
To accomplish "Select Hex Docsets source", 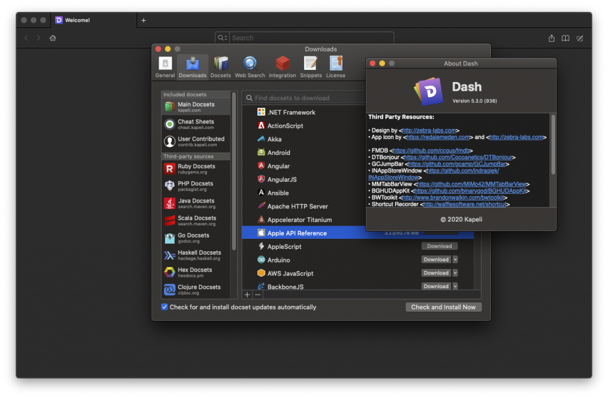I will [x=196, y=272].
